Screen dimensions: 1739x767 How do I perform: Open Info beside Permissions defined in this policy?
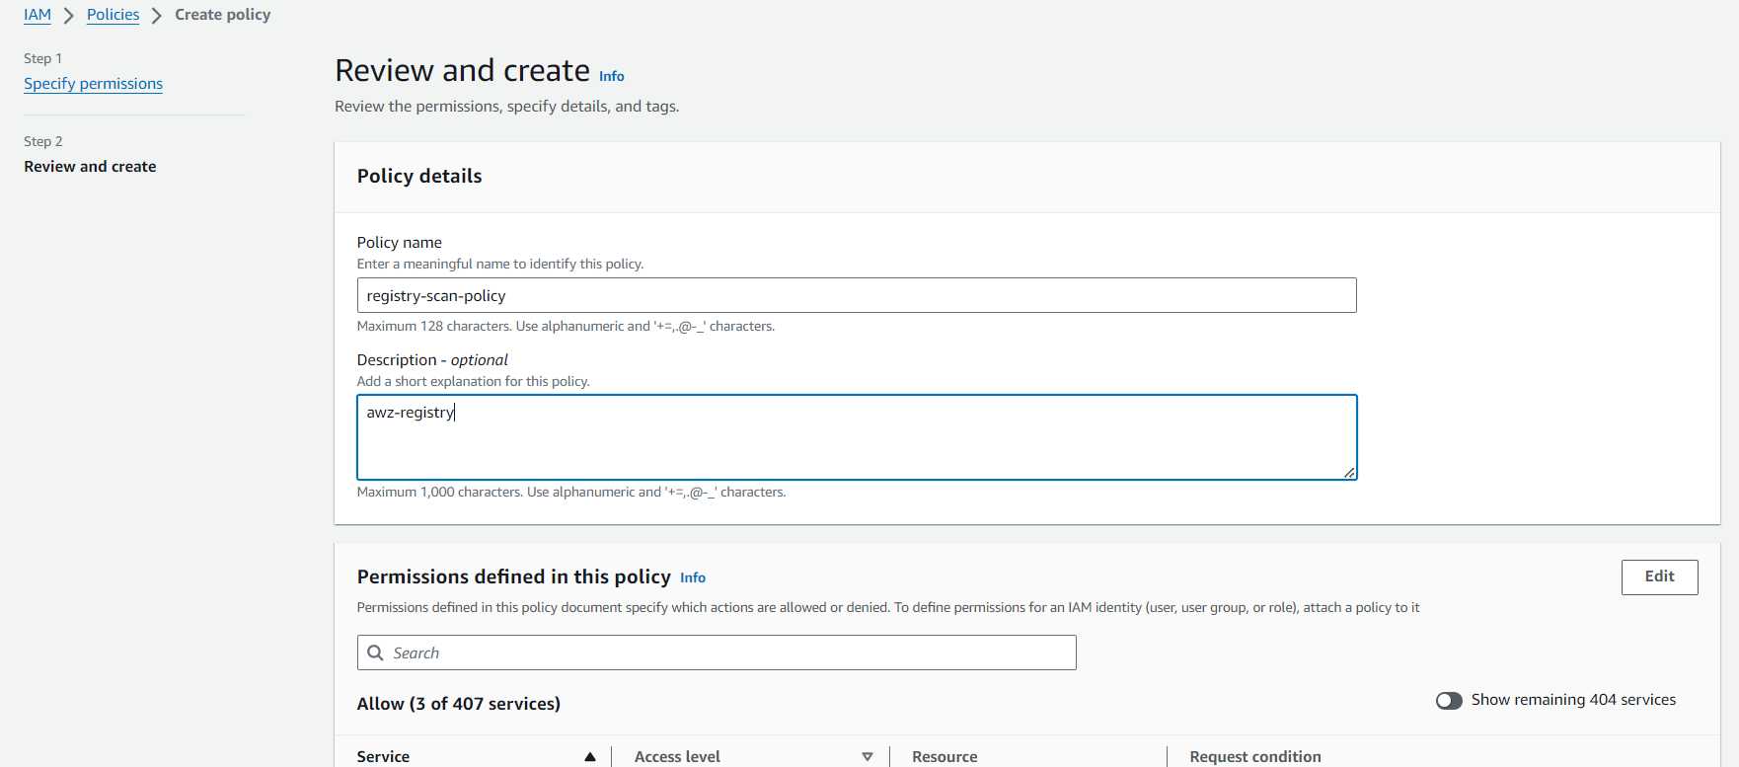click(x=692, y=577)
